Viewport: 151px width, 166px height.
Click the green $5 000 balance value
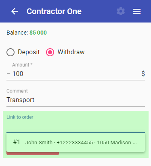[x=38, y=33]
